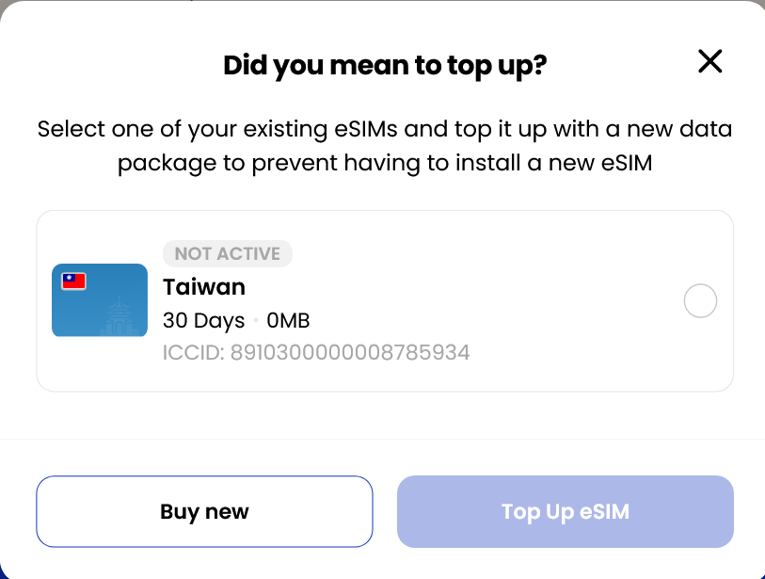Click the Buy new button

coord(204,511)
